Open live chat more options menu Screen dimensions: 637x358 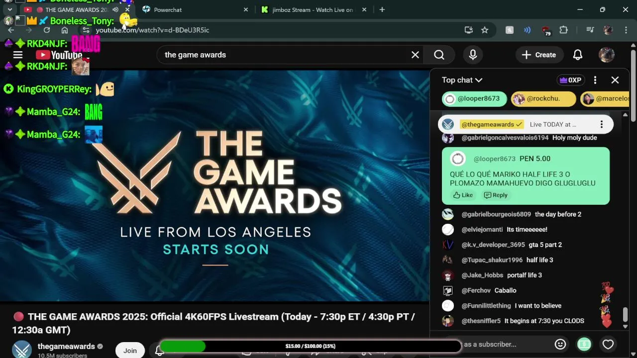(595, 80)
